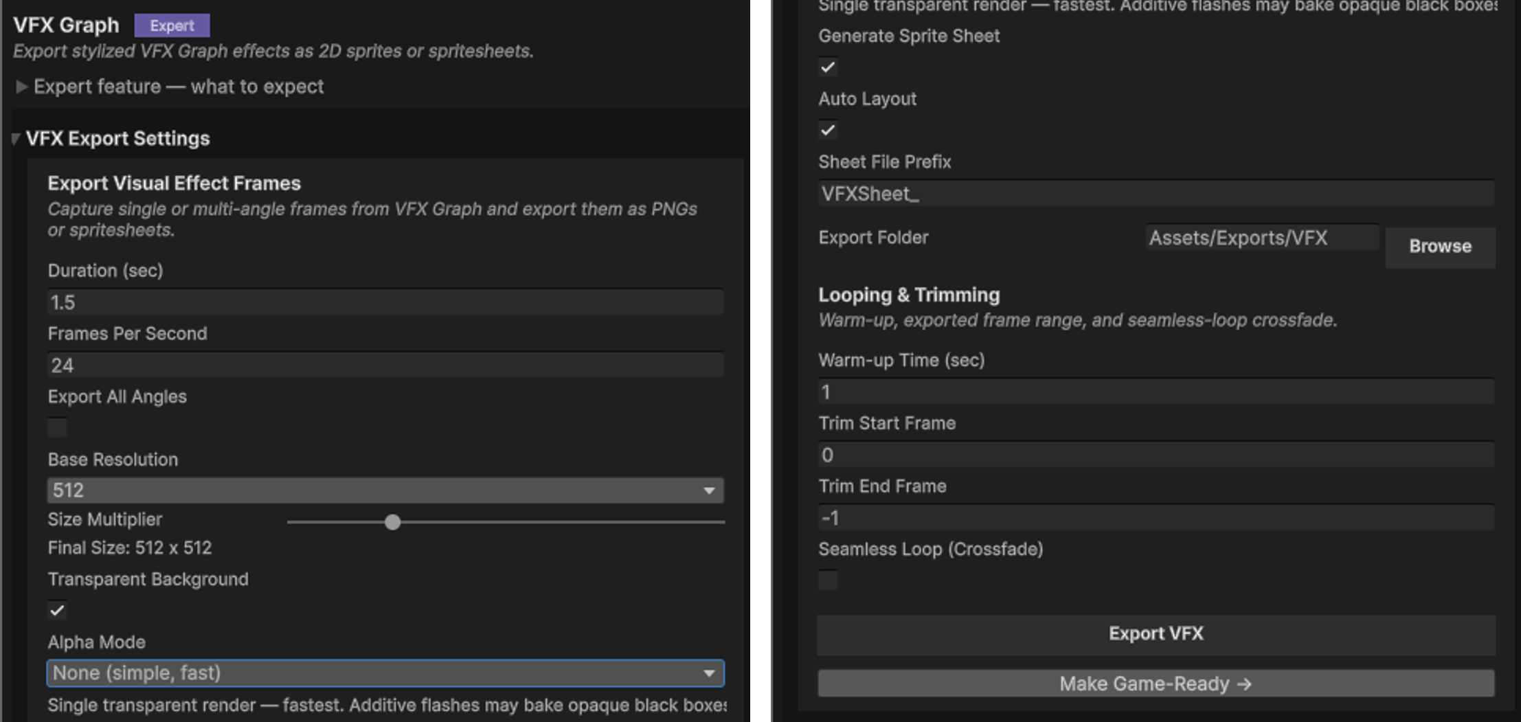The height and width of the screenshot is (722, 1521).
Task: Click the Sheet File Prefix field
Action: tap(1156, 194)
